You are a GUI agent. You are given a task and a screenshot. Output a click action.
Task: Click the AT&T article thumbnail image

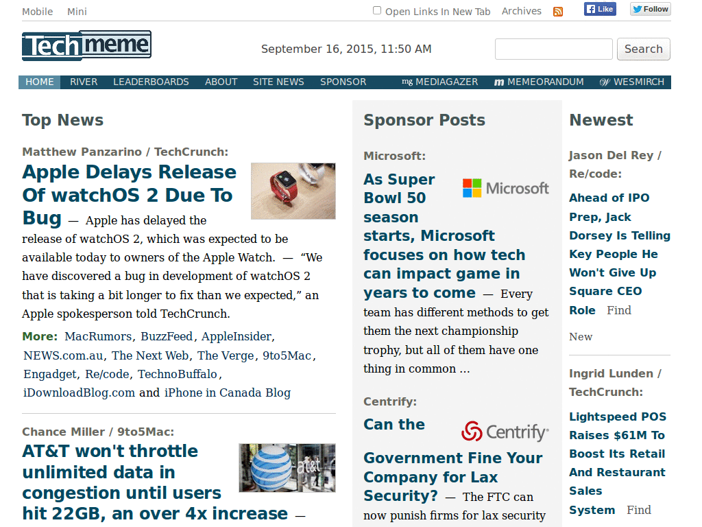[287, 467]
